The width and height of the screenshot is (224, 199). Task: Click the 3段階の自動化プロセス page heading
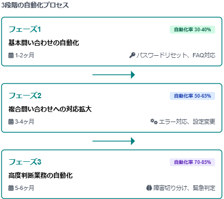[x=35, y=5]
